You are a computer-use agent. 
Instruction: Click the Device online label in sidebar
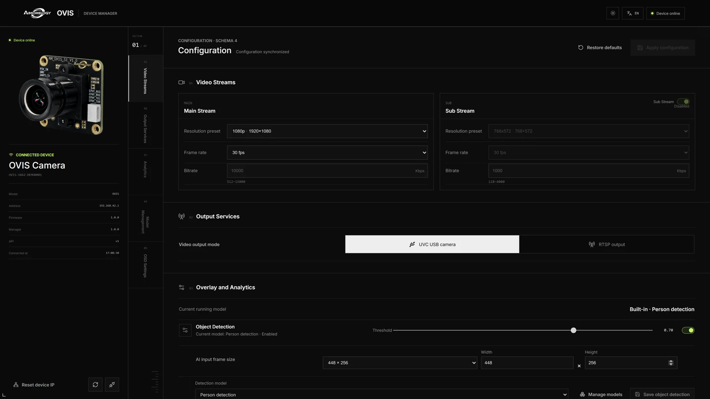click(24, 40)
